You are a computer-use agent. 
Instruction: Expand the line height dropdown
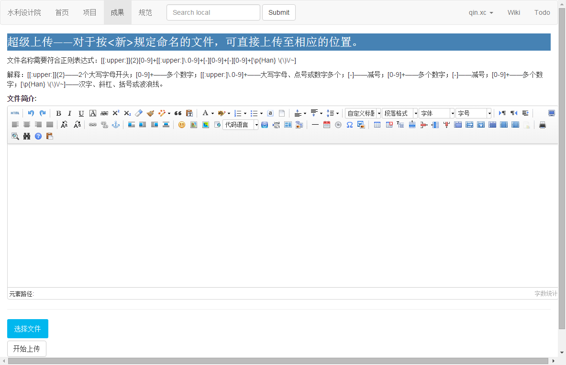(x=337, y=114)
